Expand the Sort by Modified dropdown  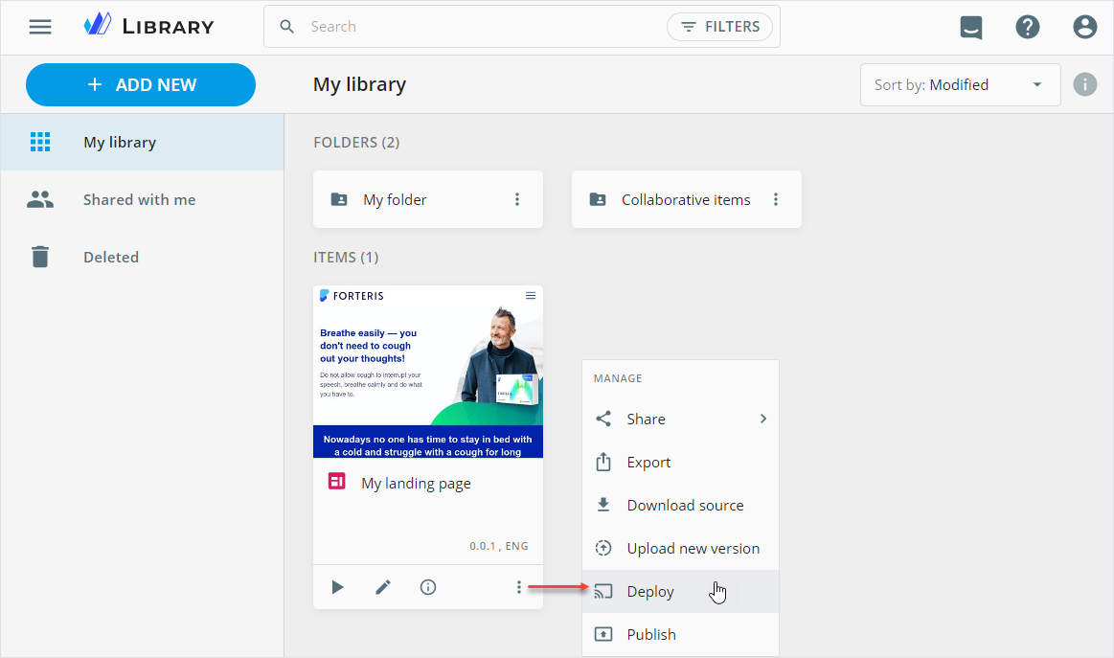960,84
